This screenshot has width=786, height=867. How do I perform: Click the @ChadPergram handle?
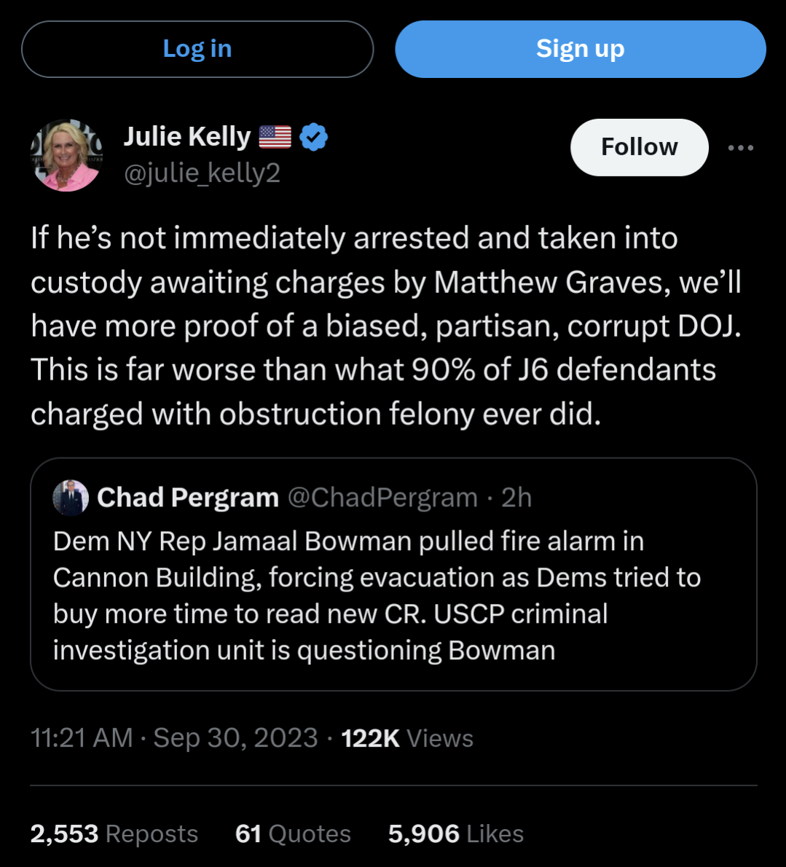(x=382, y=498)
